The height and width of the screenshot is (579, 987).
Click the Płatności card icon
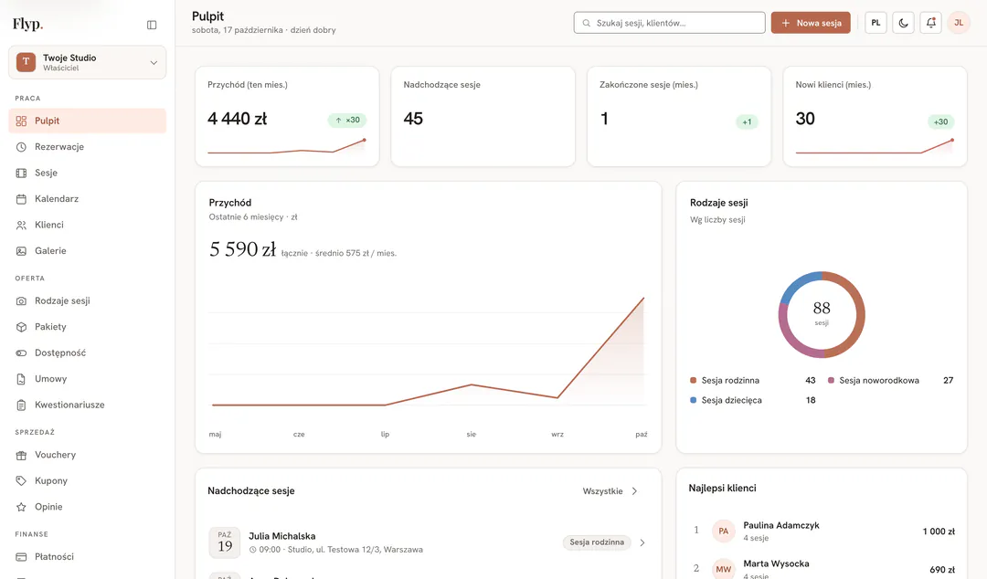coord(21,557)
